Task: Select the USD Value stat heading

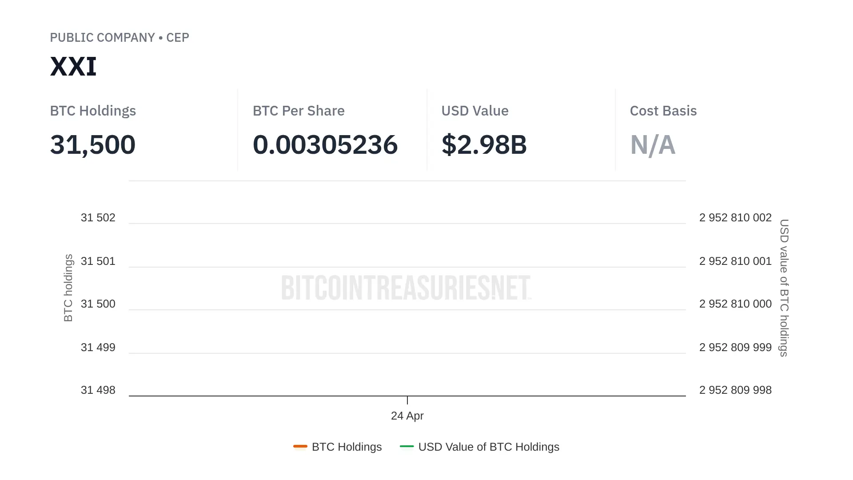Action: 475,111
